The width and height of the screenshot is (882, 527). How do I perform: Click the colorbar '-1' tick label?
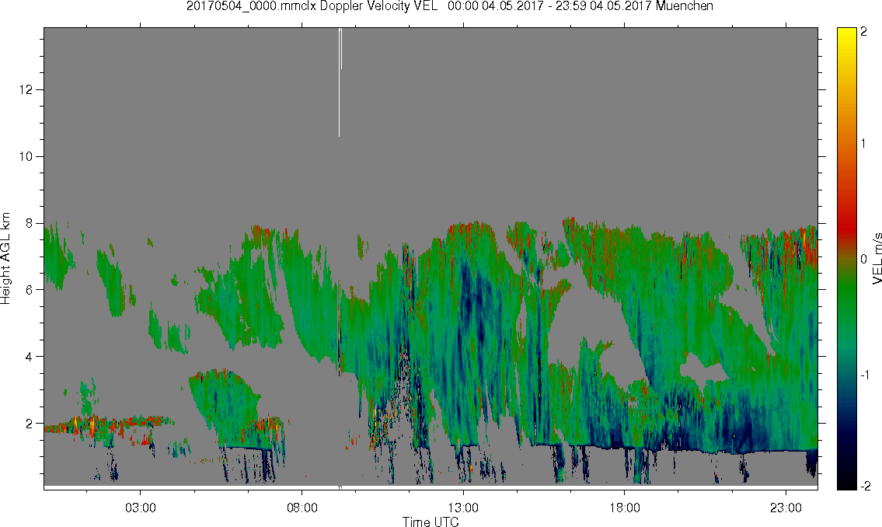(865, 375)
